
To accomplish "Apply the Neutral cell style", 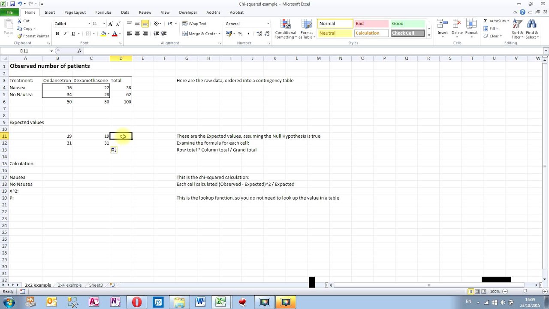I will (x=335, y=33).
